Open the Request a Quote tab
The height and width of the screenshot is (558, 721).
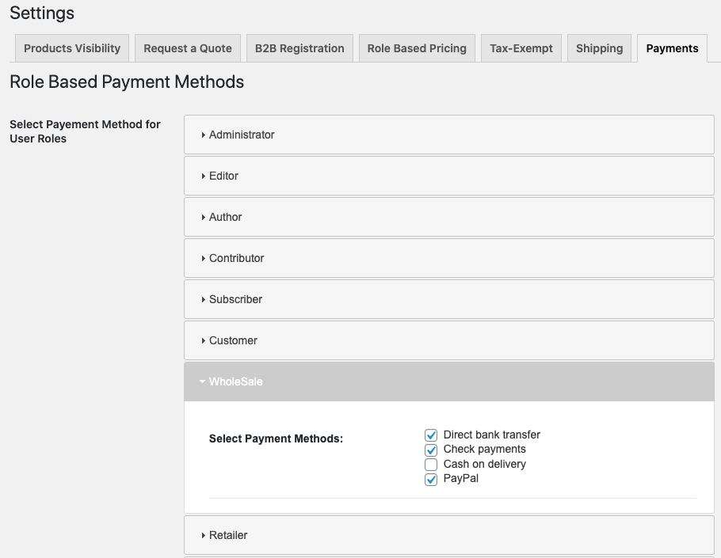pos(188,48)
